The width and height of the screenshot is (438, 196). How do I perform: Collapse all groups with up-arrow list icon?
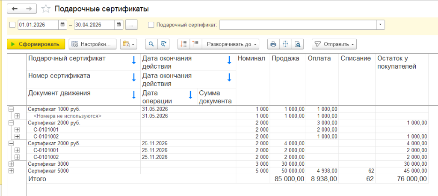point(195,44)
